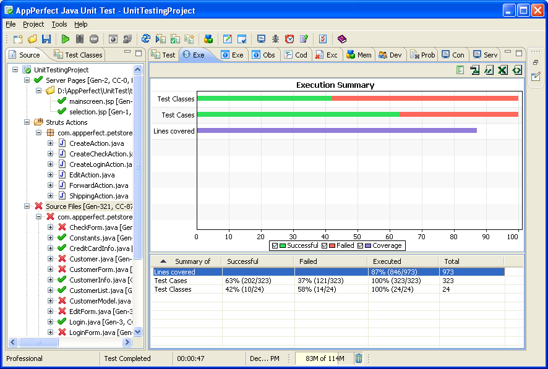This screenshot has width=548, height=369.
Task: Click the pencil edit window toolbar icon
Action: pos(227,39)
